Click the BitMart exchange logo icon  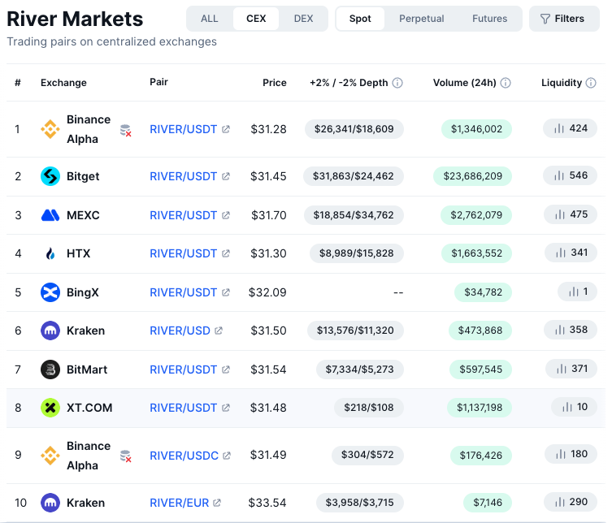(50, 370)
